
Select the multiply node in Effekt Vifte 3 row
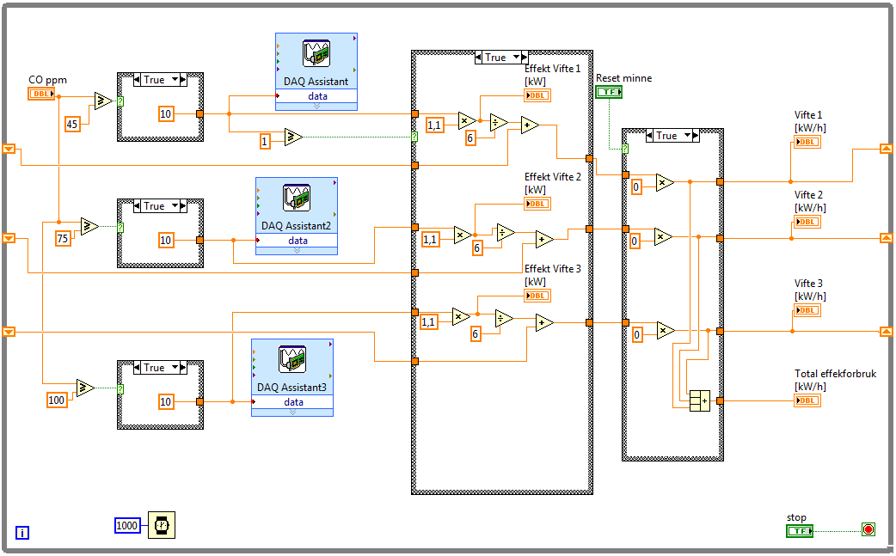coord(461,317)
